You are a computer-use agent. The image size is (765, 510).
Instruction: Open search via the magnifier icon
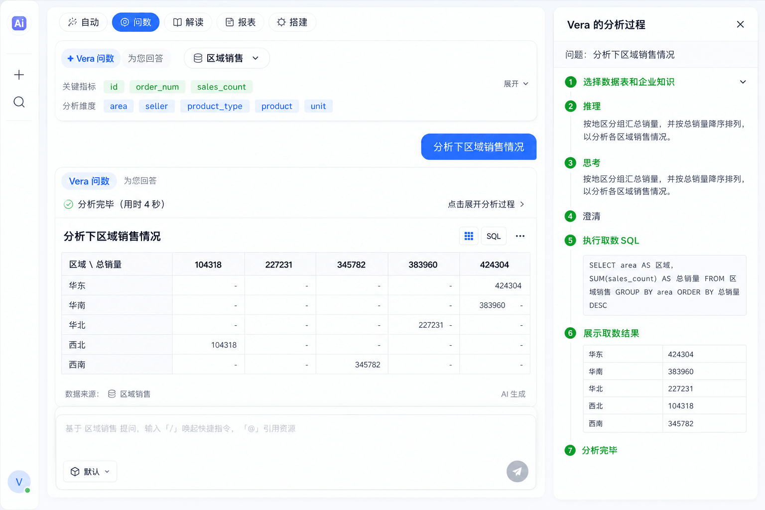[x=19, y=102]
